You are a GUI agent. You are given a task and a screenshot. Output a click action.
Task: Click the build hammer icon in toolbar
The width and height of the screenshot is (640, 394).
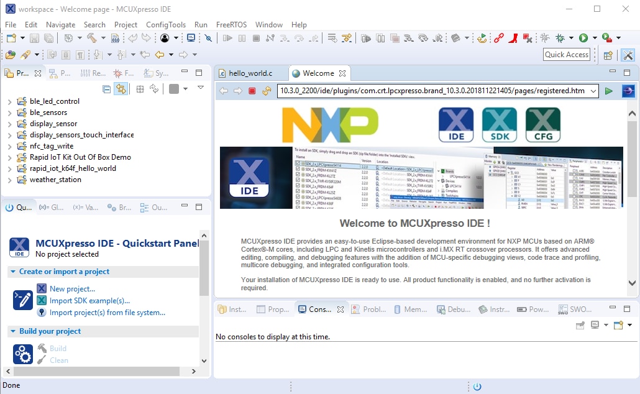click(x=92, y=39)
